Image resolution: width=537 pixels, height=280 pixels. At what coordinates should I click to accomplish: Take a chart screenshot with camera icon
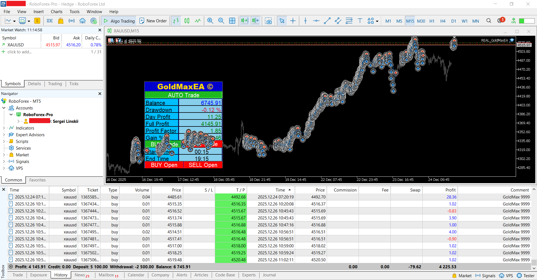point(268,21)
